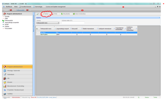Toggle Könyvelő checkbox for Kiss Fruzsina
This screenshot has width=165, height=100.
(x=77, y=35)
